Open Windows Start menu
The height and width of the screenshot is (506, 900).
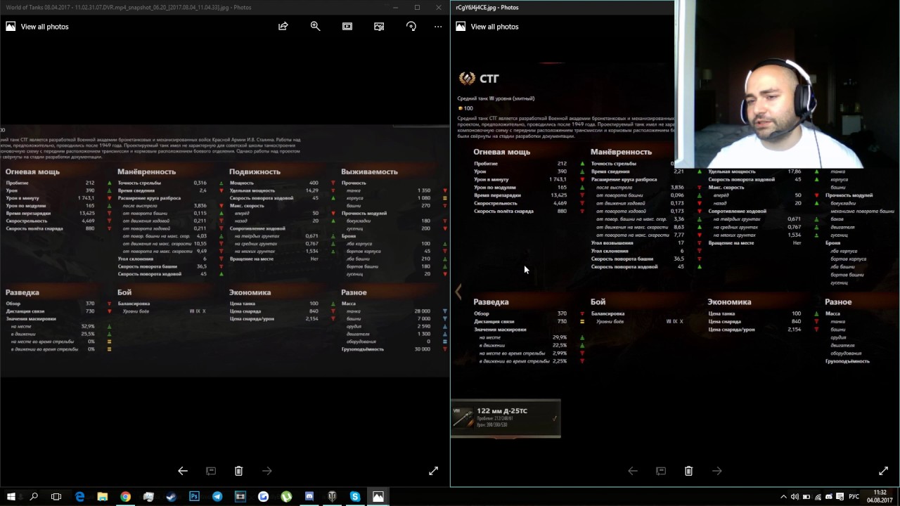(x=11, y=497)
